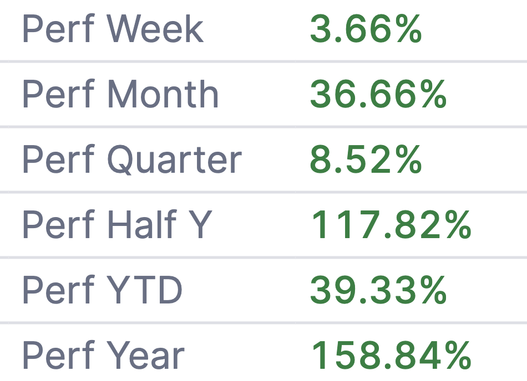
Task: Open the Perf Year label
Action: click(103, 355)
